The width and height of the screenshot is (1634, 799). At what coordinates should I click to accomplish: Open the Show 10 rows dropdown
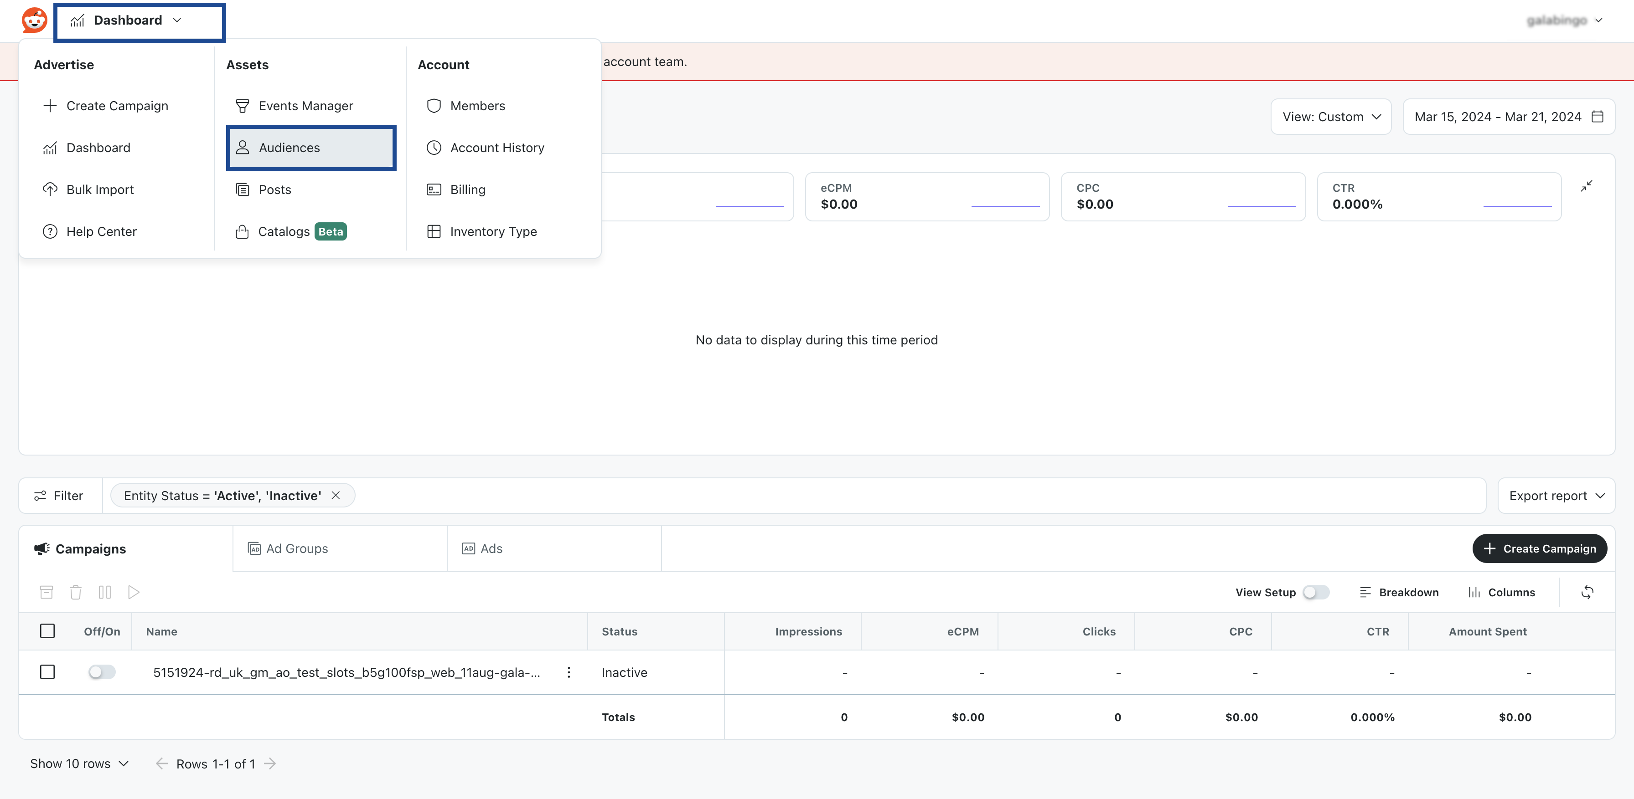(79, 763)
